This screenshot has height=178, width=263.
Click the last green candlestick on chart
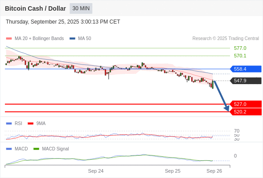(213, 85)
